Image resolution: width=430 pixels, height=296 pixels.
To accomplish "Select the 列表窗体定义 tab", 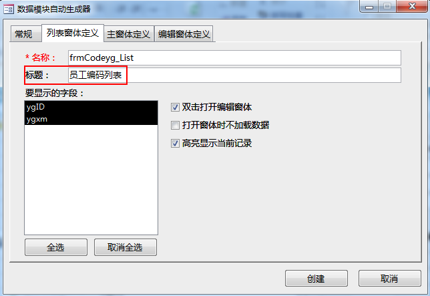I will [73, 33].
